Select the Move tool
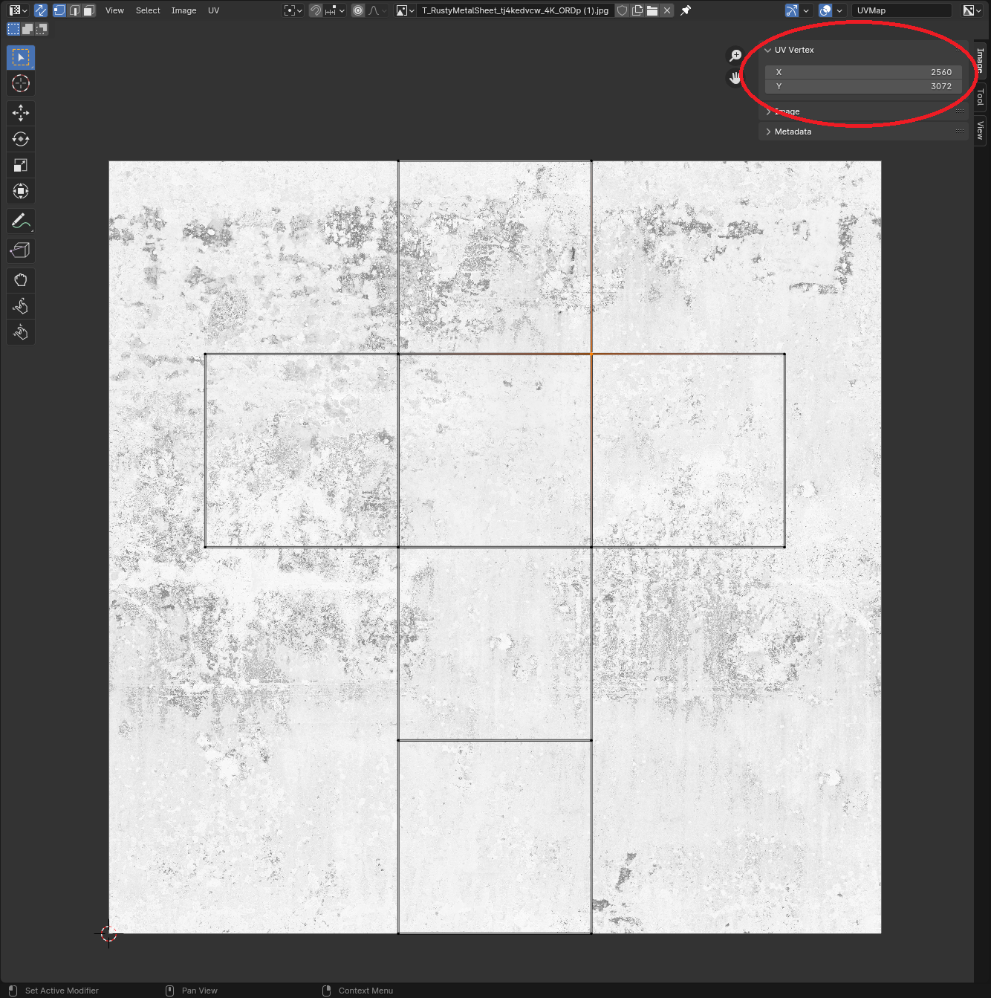The image size is (991, 998). tap(21, 113)
